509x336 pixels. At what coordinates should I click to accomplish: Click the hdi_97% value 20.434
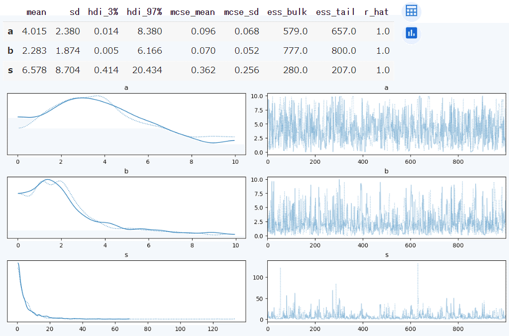[147, 71]
